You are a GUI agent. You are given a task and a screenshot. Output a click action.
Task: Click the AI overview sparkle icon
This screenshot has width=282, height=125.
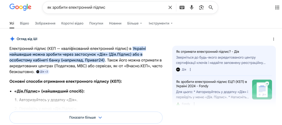pyautogui.click(x=12, y=39)
